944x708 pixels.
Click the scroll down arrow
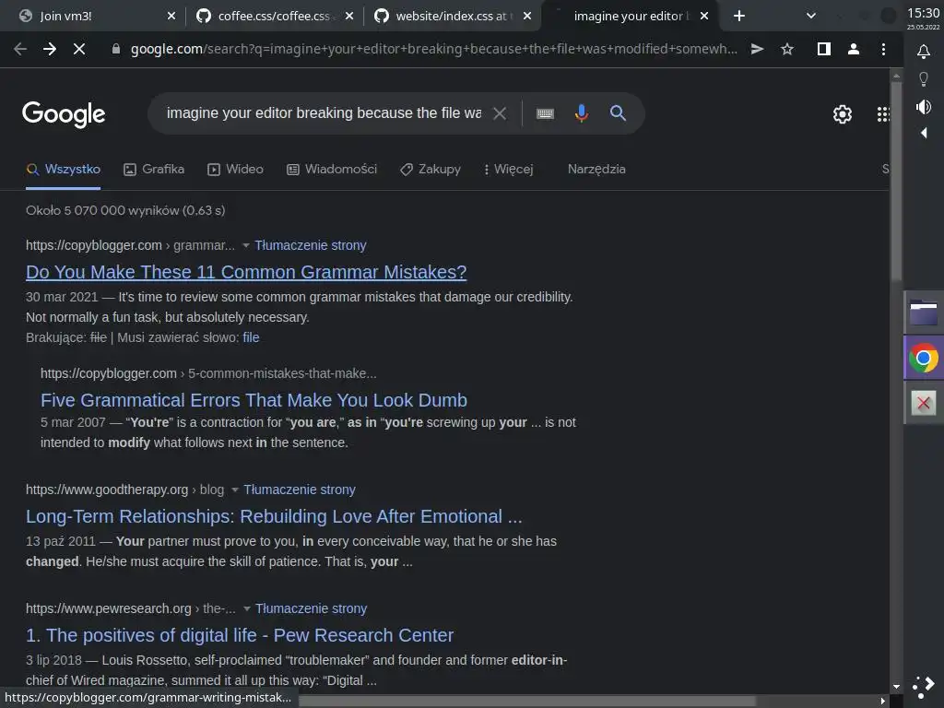pyautogui.click(x=896, y=686)
